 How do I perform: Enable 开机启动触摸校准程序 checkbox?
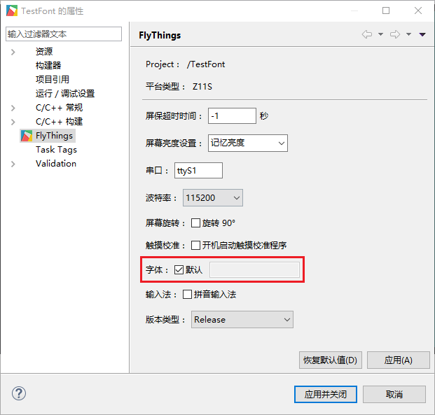point(195,246)
